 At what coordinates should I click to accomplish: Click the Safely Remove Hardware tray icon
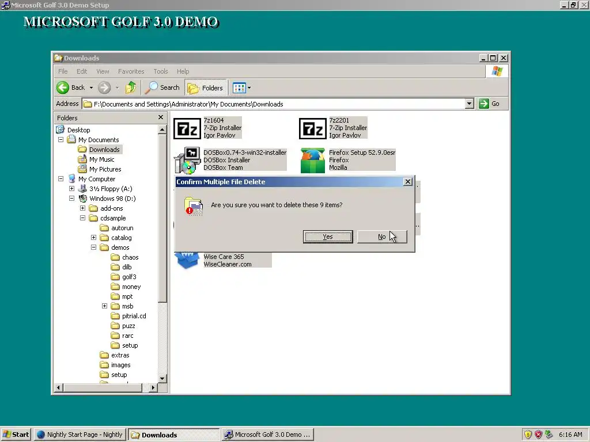tap(549, 435)
